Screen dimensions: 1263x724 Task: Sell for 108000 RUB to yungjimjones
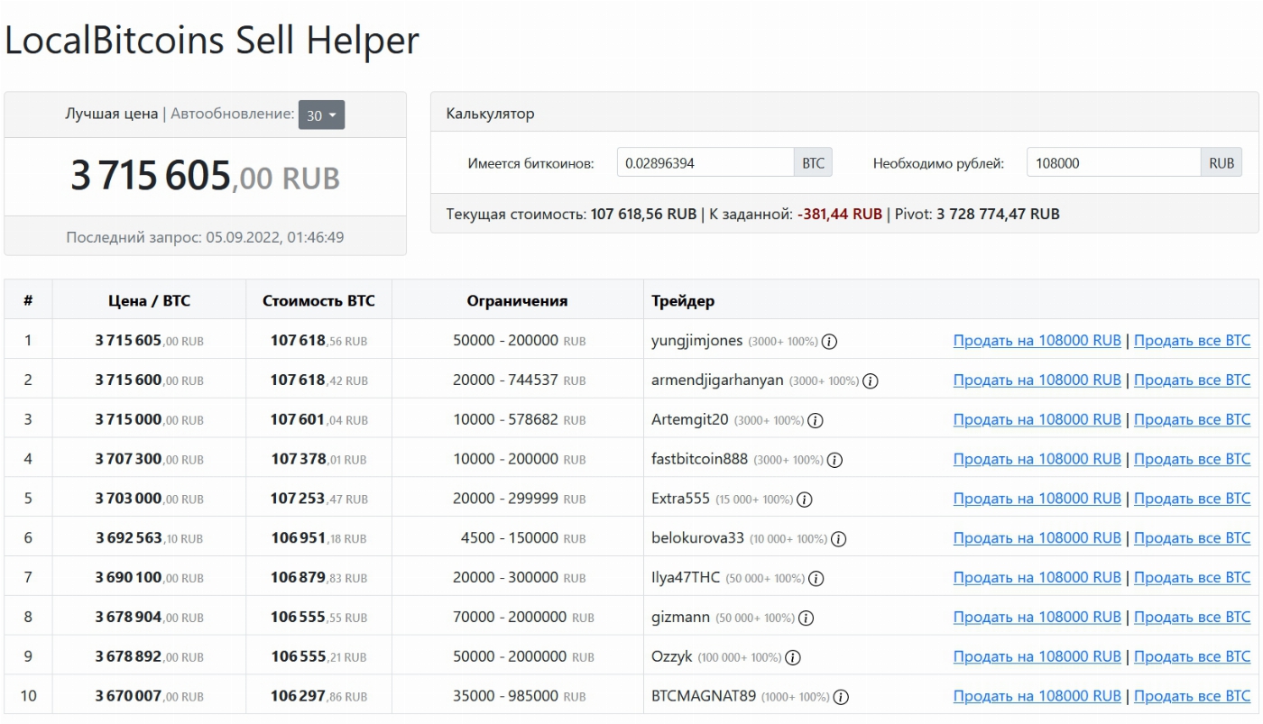pos(1037,341)
